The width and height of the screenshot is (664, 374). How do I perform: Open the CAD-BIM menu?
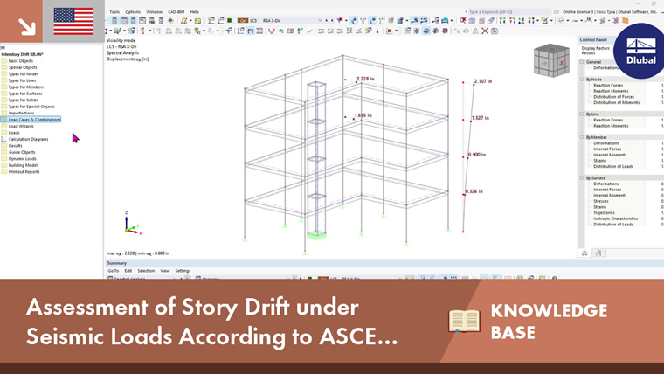click(x=176, y=12)
